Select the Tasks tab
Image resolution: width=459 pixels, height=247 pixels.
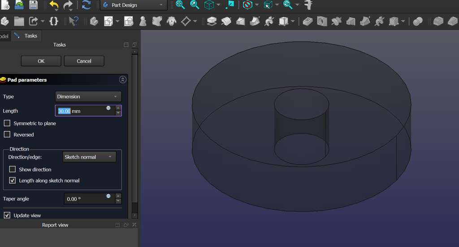click(x=26, y=36)
